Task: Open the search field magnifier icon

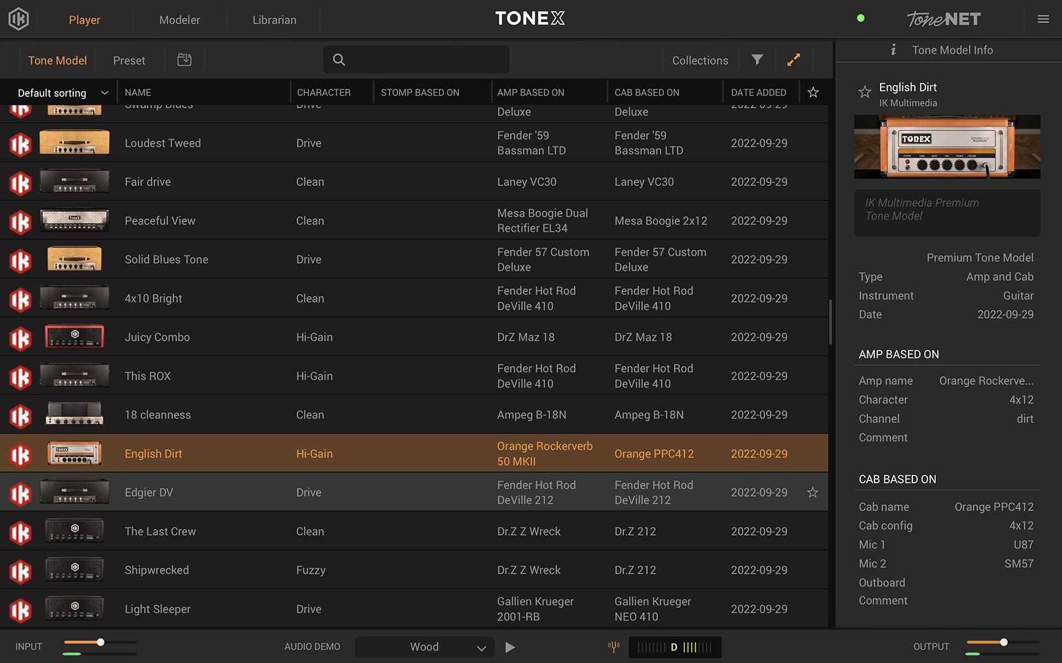Action: (x=338, y=60)
